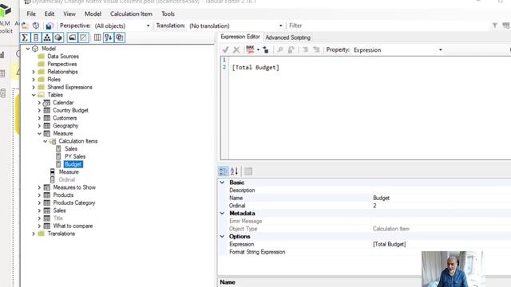The height and width of the screenshot is (287, 511).
Task: Click the Sales calculation item icon
Action: coord(58,149)
